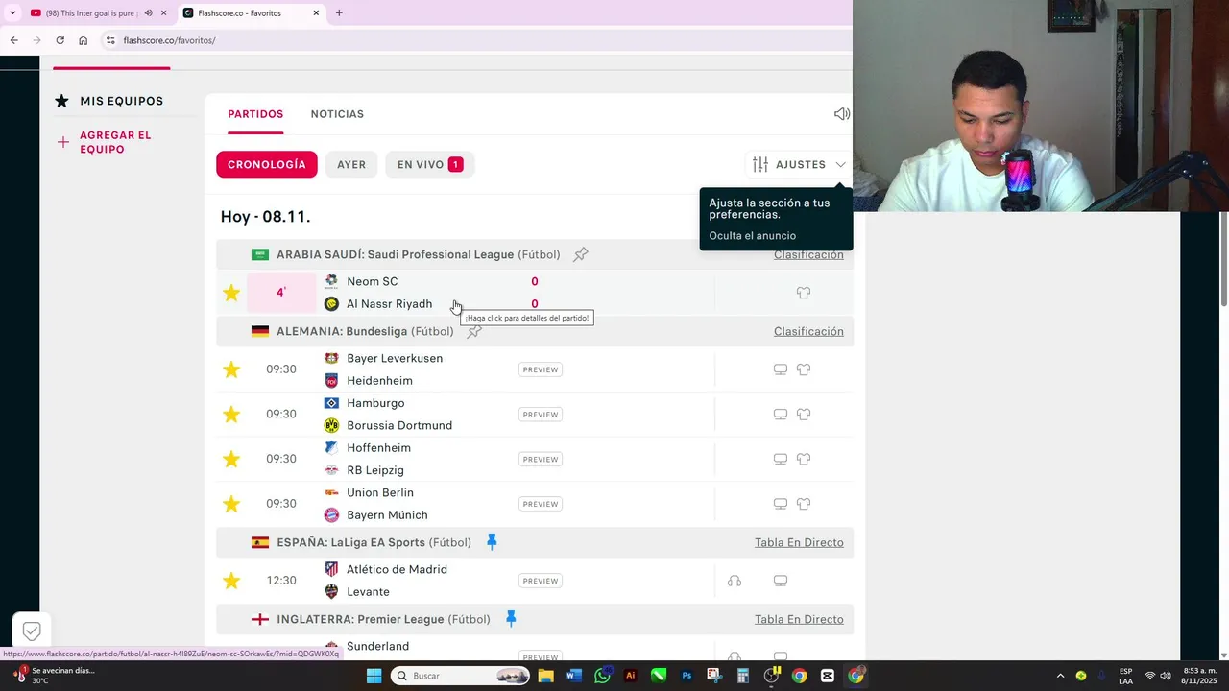The height and width of the screenshot is (691, 1229).
Task: Open Tabla En Directo for Premier League
Action: tap(799, 619)
